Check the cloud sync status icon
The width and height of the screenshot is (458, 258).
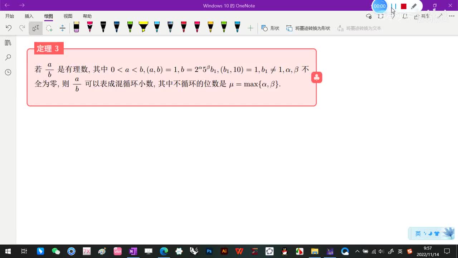369,16
